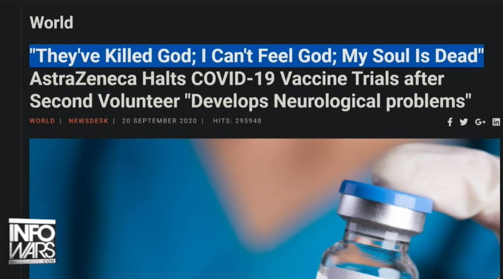Open the World section heading
The image size is (503, 279).
click(51, 23)
